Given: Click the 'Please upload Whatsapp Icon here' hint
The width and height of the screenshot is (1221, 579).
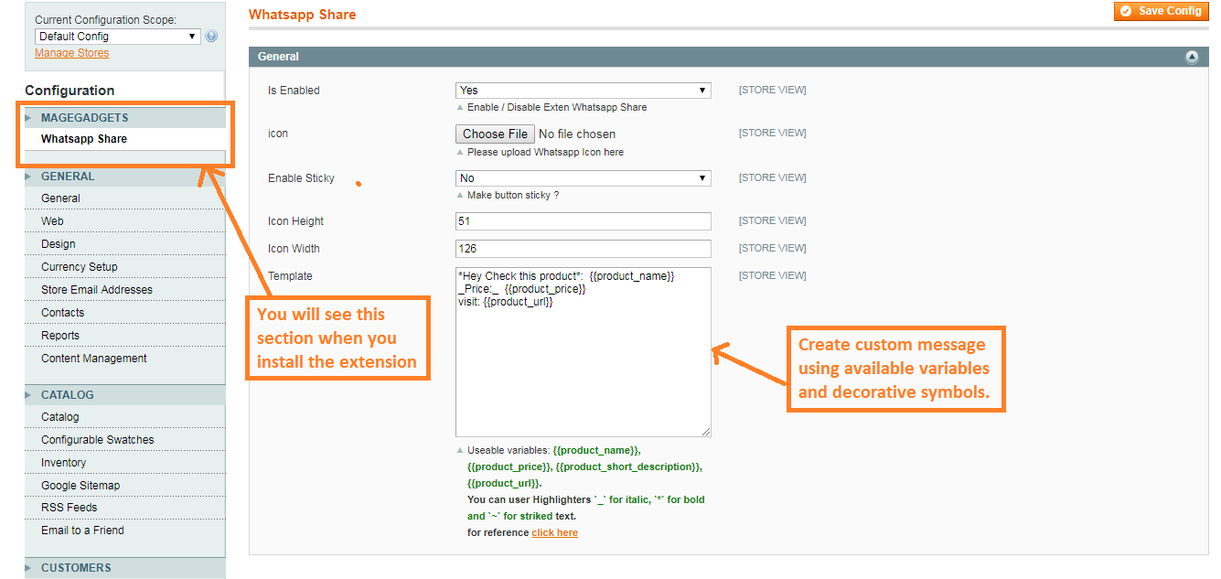Looking at the screenshot, I should click(545, 152).
